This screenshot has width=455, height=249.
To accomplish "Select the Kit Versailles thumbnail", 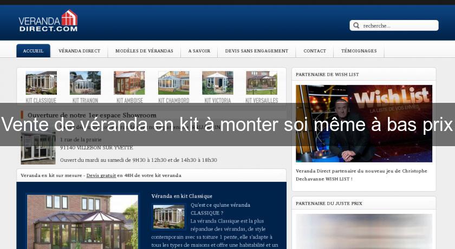I will (x=262, y=83).
